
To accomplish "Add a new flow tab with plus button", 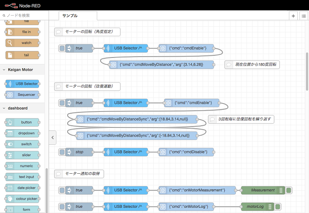I will 293,16.
